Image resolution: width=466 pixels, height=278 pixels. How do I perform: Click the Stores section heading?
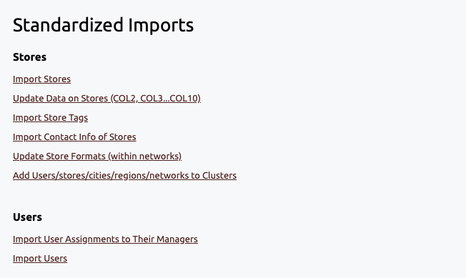tap(29, 57)
